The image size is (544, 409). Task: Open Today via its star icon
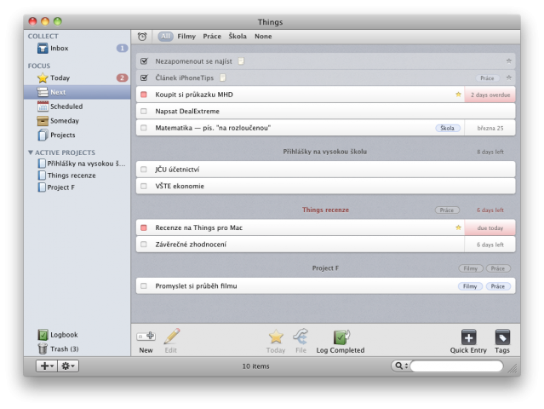pos(43,78)
